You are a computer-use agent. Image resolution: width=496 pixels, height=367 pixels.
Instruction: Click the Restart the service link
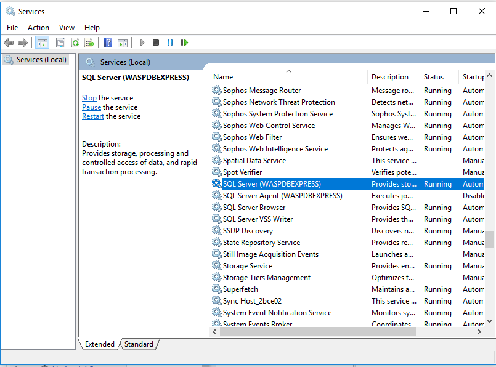93,116
